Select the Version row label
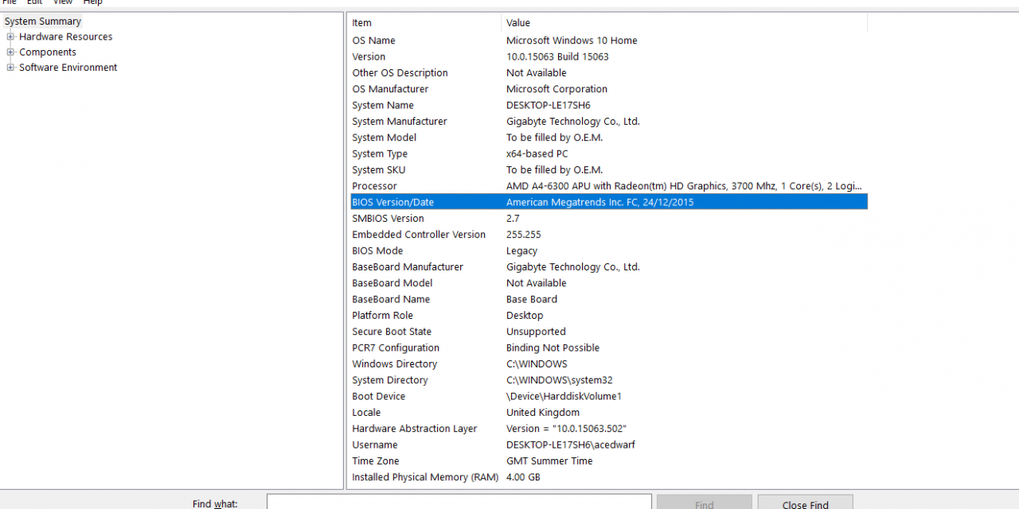The image size is (1019, 509). [x=369, y=56]
